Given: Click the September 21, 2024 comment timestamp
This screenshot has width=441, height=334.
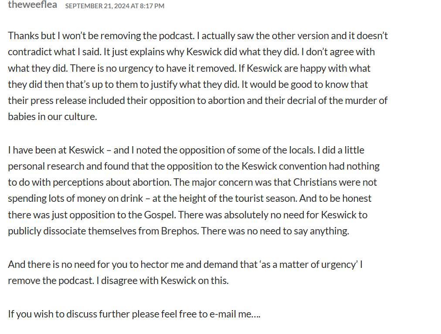Looking at the screenshot, I should coord(115,6).
